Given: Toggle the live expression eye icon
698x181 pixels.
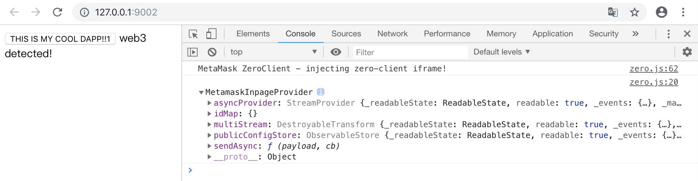Looking at the screenshot, I should click(x=336, y=52).
